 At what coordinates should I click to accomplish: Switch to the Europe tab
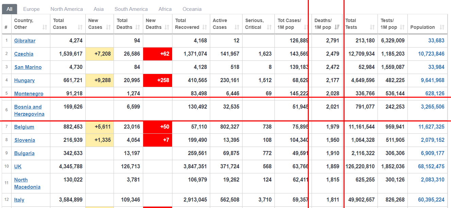coord(31,9)
